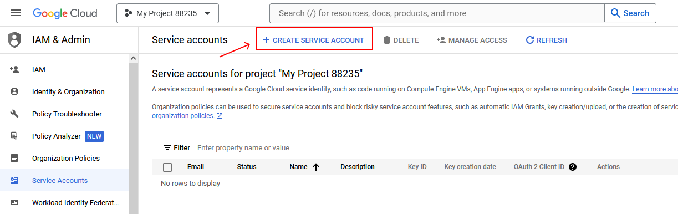Image resolution: width=678 pixels, height=214 pixels.
Task: Open the Learn more about link
Action: 655,89
